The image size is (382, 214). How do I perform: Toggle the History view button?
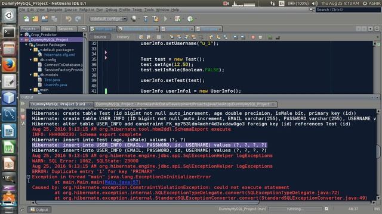(x=123, y=37)
